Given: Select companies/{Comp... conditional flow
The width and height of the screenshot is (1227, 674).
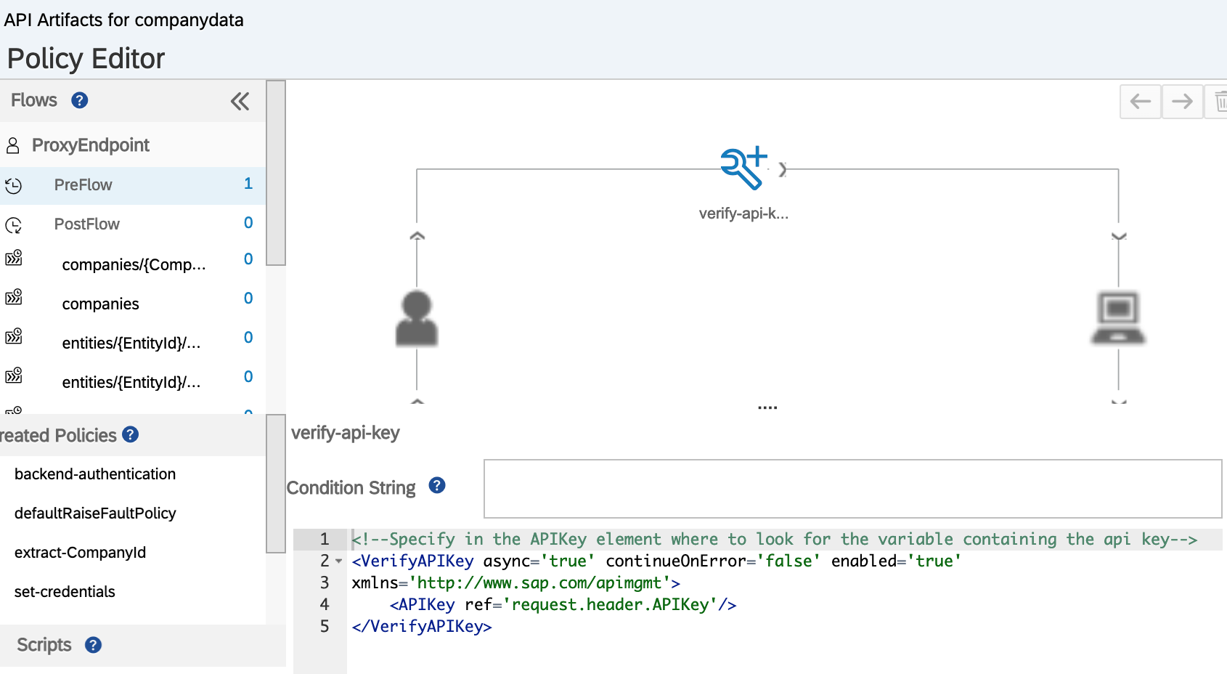Looking at the screenshot, I should (x=134, y=265).
